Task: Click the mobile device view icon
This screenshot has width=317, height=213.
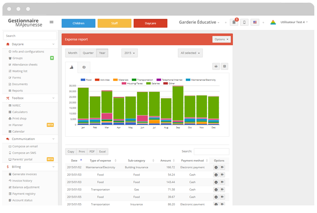Action: [244, 22]
